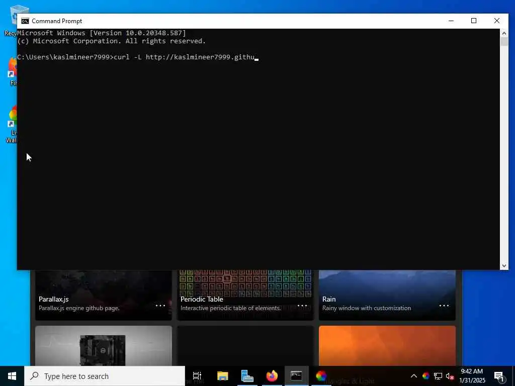This screenshot has width=515, height=386.
Task: Open network status tray icon
Action: pyautogui.click(x=438, y=376)
